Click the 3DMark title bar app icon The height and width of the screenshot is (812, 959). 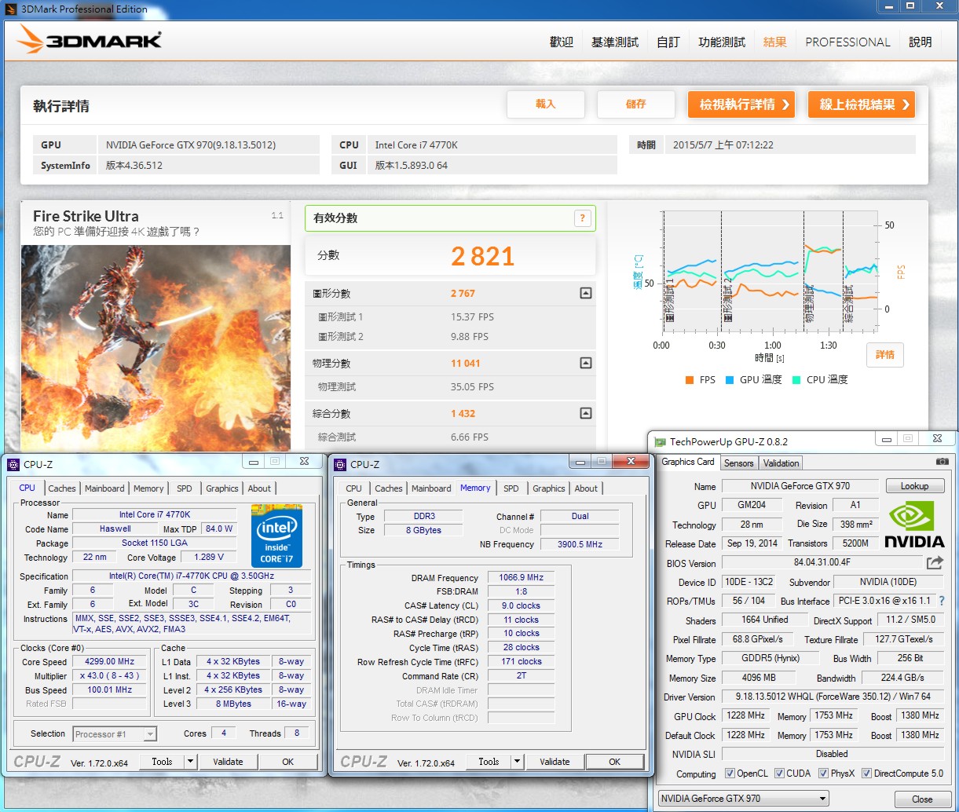tap(12, 9)
